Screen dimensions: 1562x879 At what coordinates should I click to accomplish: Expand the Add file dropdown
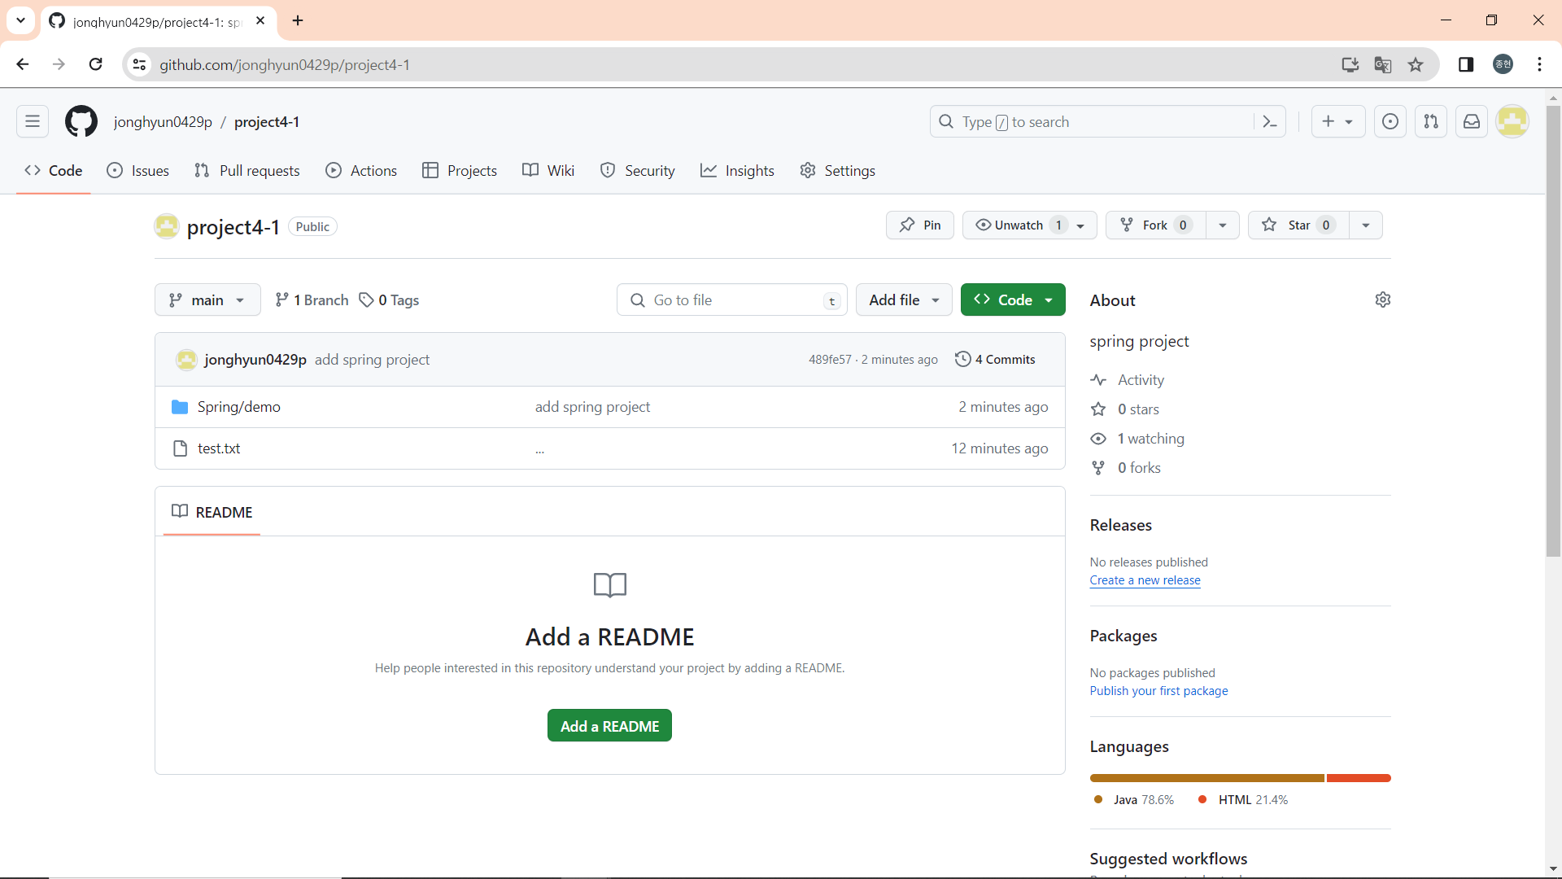(x=904, y=300)
